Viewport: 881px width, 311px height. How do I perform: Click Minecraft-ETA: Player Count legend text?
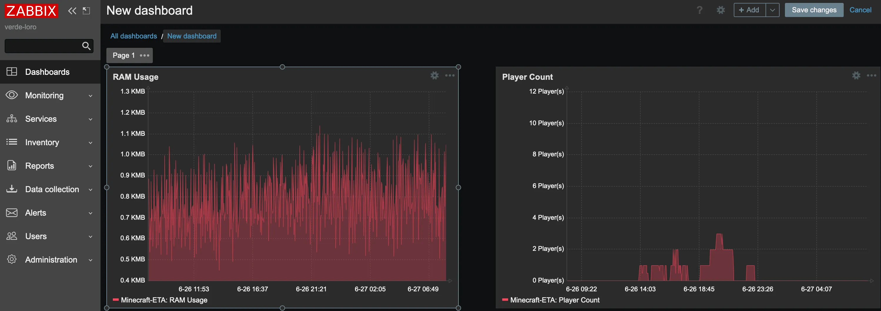coord(555,300)
